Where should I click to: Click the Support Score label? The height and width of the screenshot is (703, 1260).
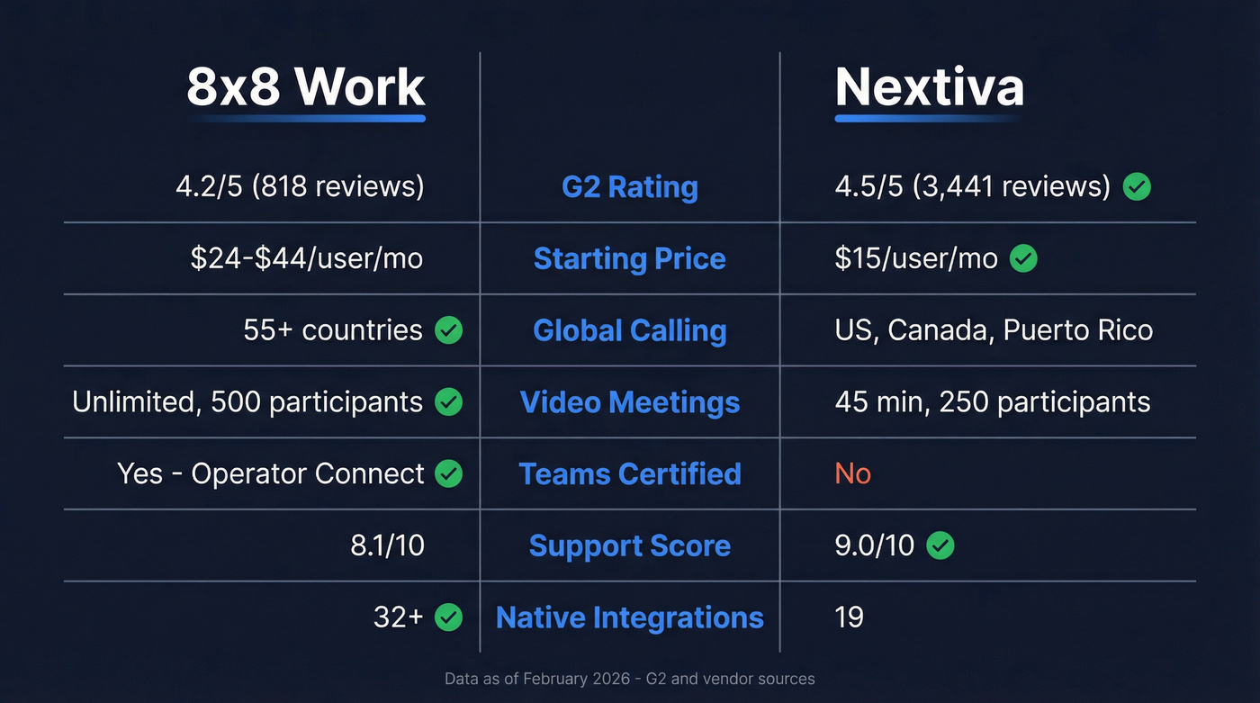point(629,545)
